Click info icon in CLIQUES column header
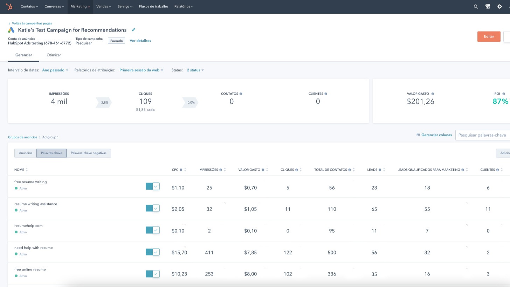 click(x=296, y=170)
